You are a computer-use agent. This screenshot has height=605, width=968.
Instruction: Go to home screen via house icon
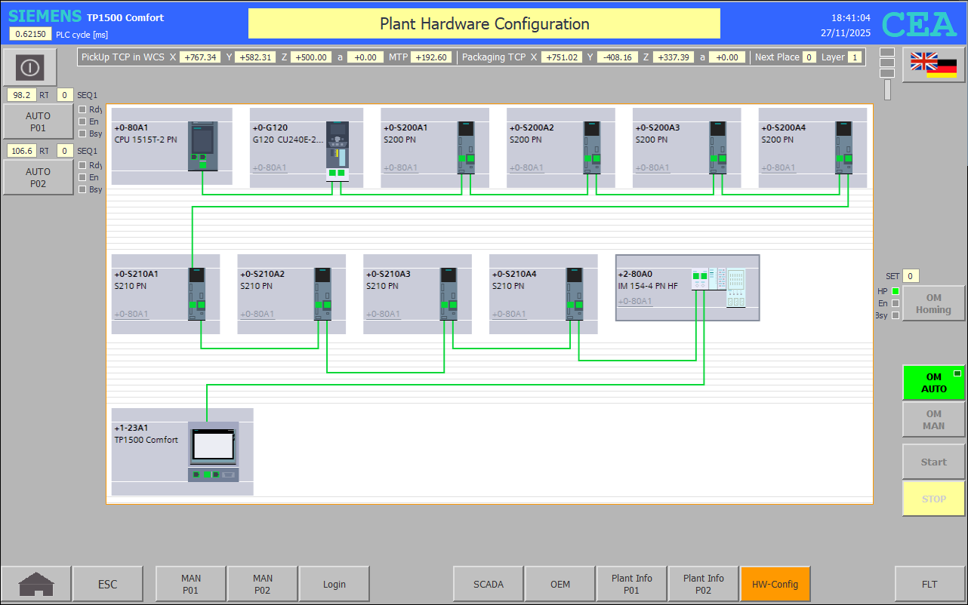pyautogui.click(x=36, y=584)
